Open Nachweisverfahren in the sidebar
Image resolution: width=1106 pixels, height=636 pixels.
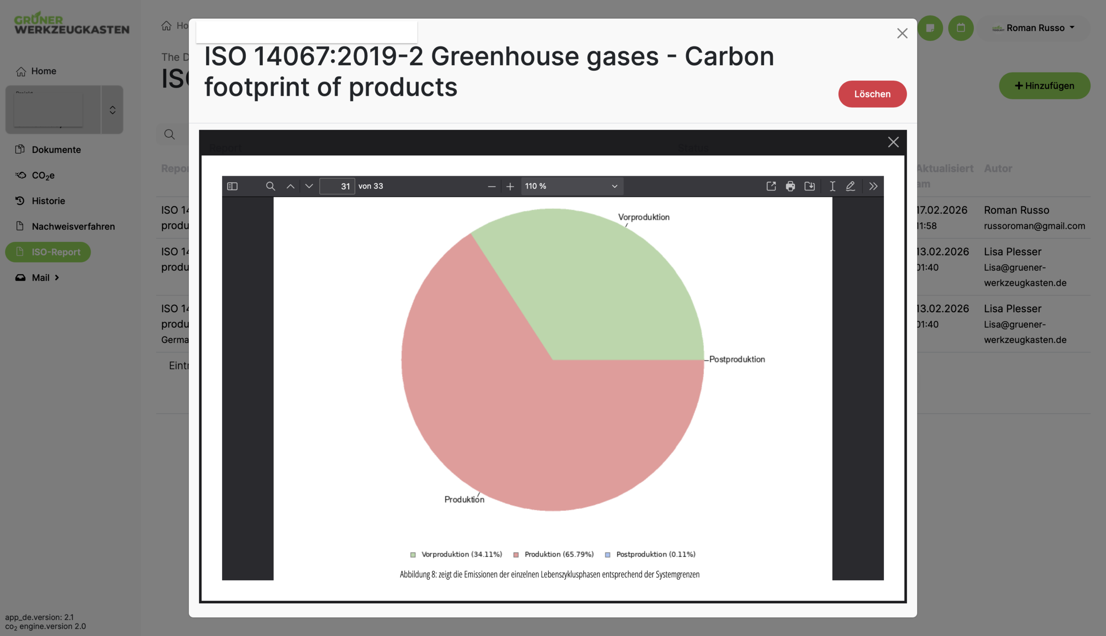(73, 226)
